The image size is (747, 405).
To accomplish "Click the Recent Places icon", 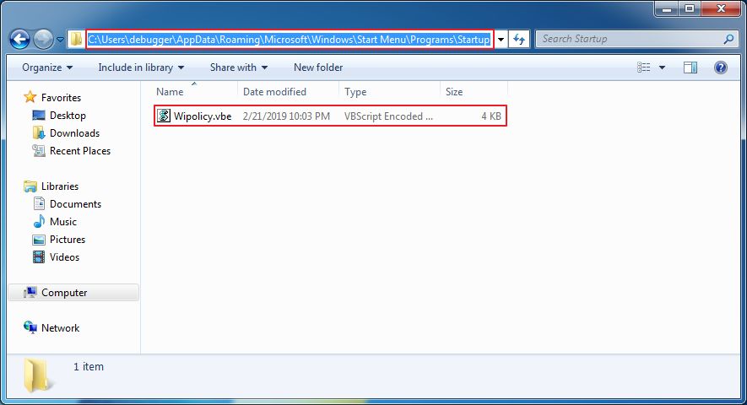I will point(39,150).
